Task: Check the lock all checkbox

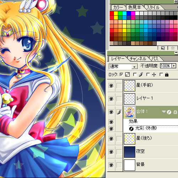Action: [161, 74]
